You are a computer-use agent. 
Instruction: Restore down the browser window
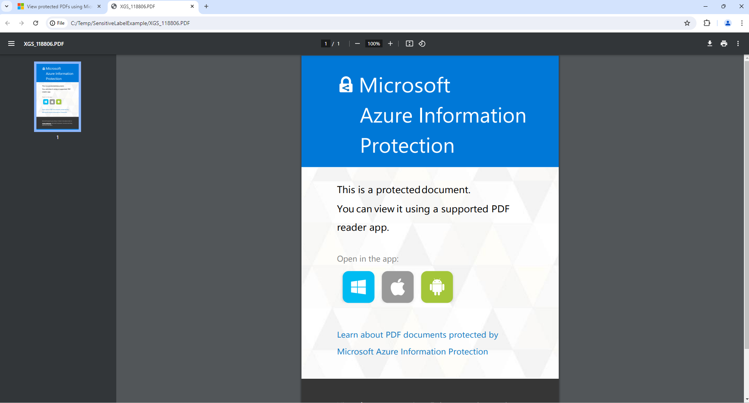724,6
